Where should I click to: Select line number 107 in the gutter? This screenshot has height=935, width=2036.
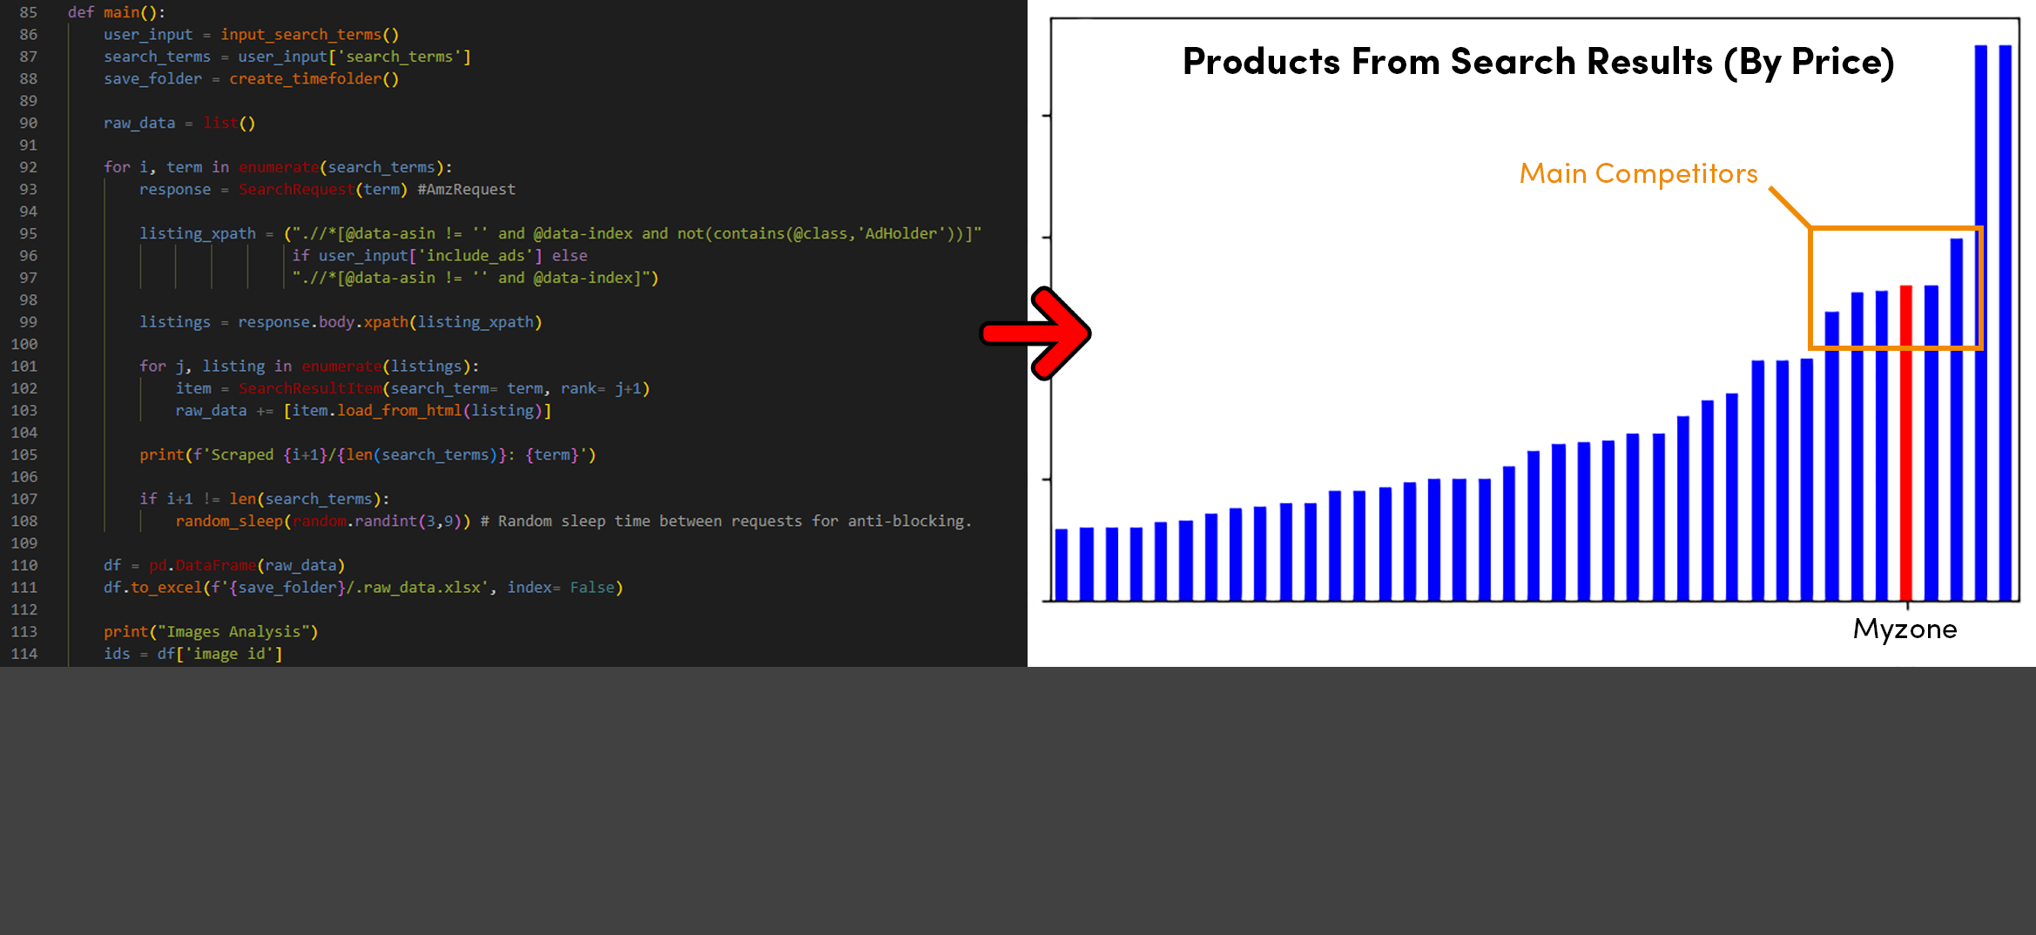tap(24, 499)
